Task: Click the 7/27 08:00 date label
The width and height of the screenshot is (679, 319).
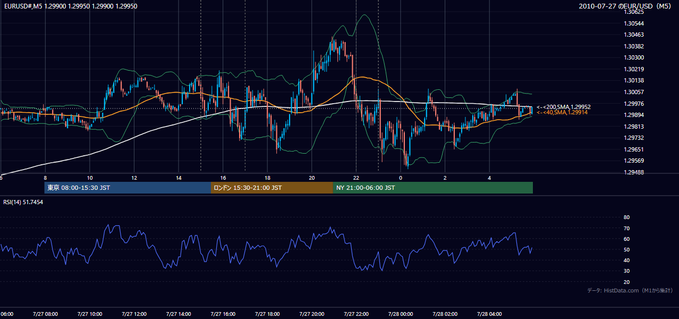Action: pyautogui.click(x=45, y=314)
